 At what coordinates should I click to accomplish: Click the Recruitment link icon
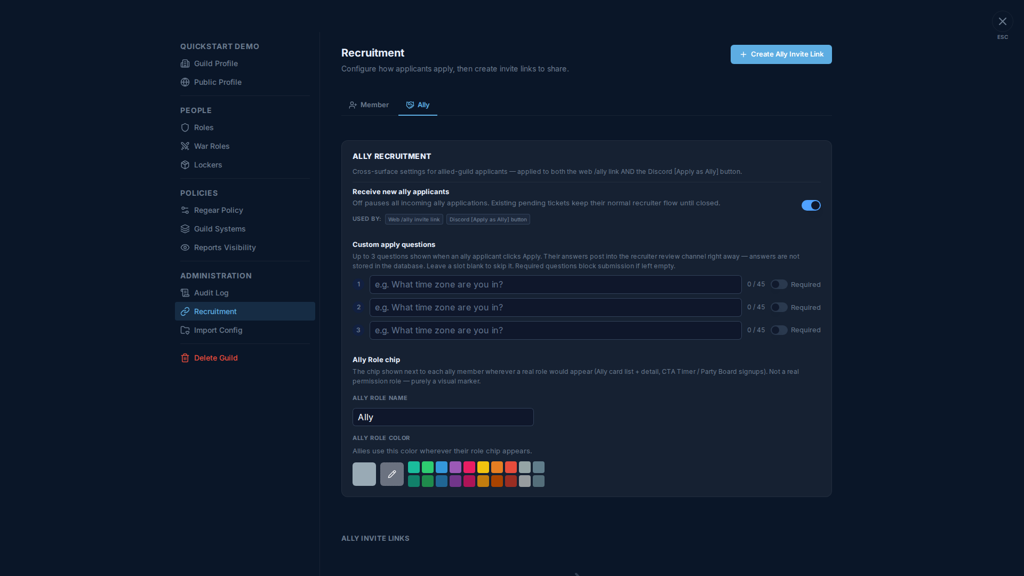[x=185, y=311]
